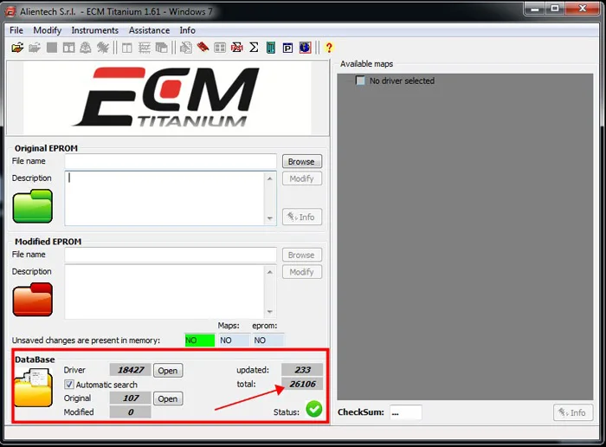Click the blue P toolbar icon
This screenshot has width=606, height=447.
(287, 48)
